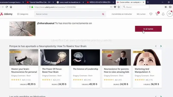The height and width of the screenshot is (97, 173).
Task: Click the Pocket save icon
Action: coord(115,7)
